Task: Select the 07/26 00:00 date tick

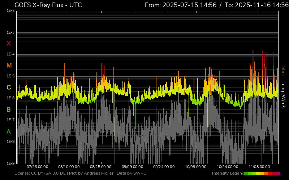Action: pyautogui.click(x=38, y=167)
